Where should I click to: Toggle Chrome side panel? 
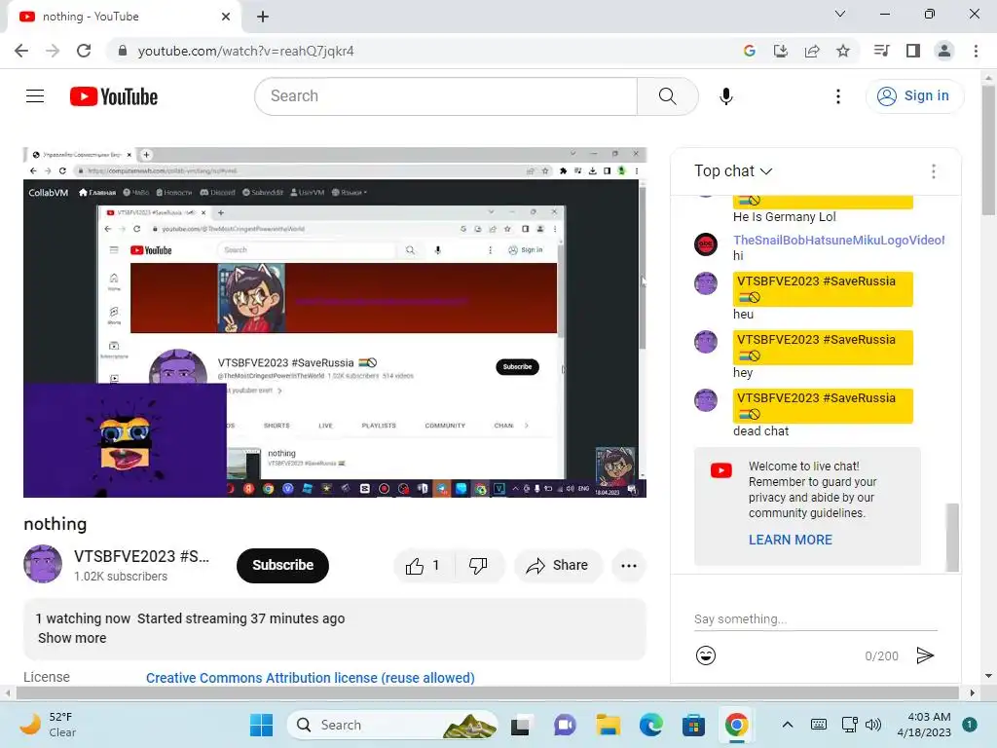point(913,51)
